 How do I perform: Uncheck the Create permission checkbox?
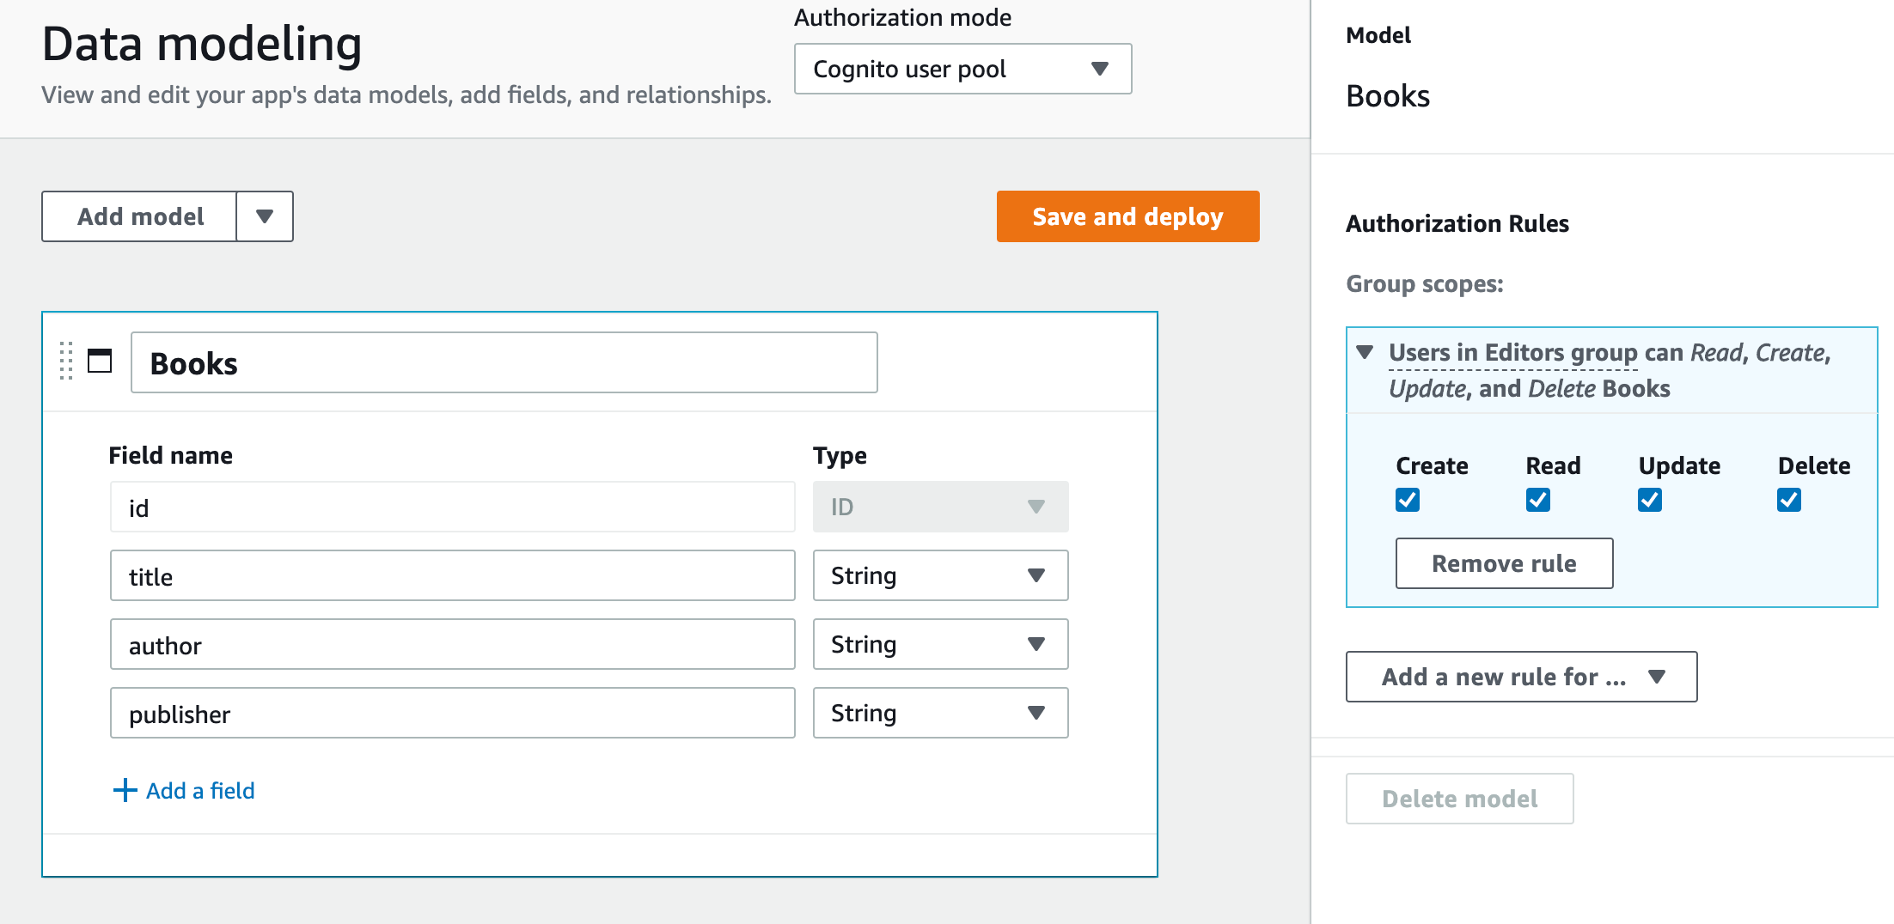pos(1408,500)
